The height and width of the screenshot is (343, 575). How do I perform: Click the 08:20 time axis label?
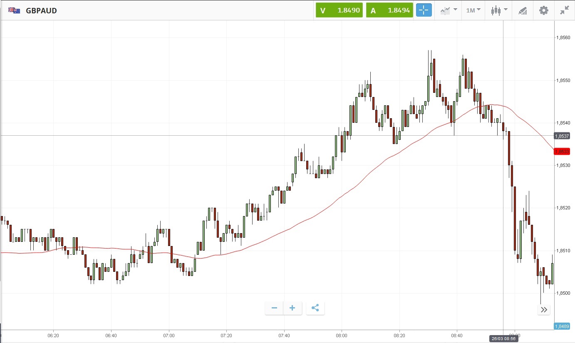click(x=399, y=335)
